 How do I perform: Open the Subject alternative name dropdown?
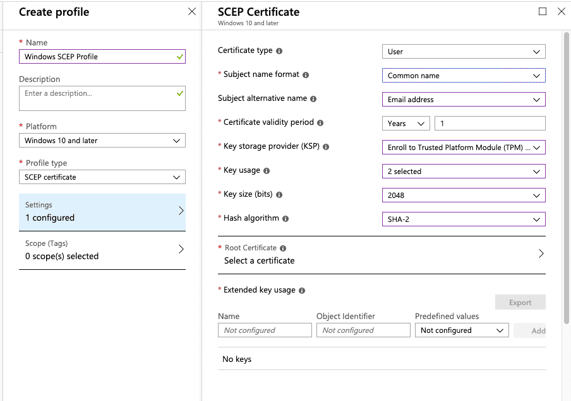pos(464,100)
